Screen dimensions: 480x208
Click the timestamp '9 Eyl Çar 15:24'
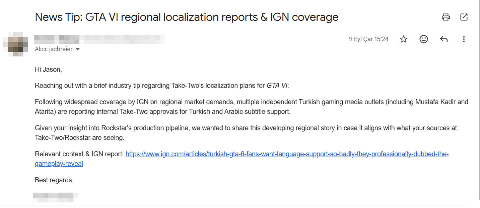tap(368, 39)
